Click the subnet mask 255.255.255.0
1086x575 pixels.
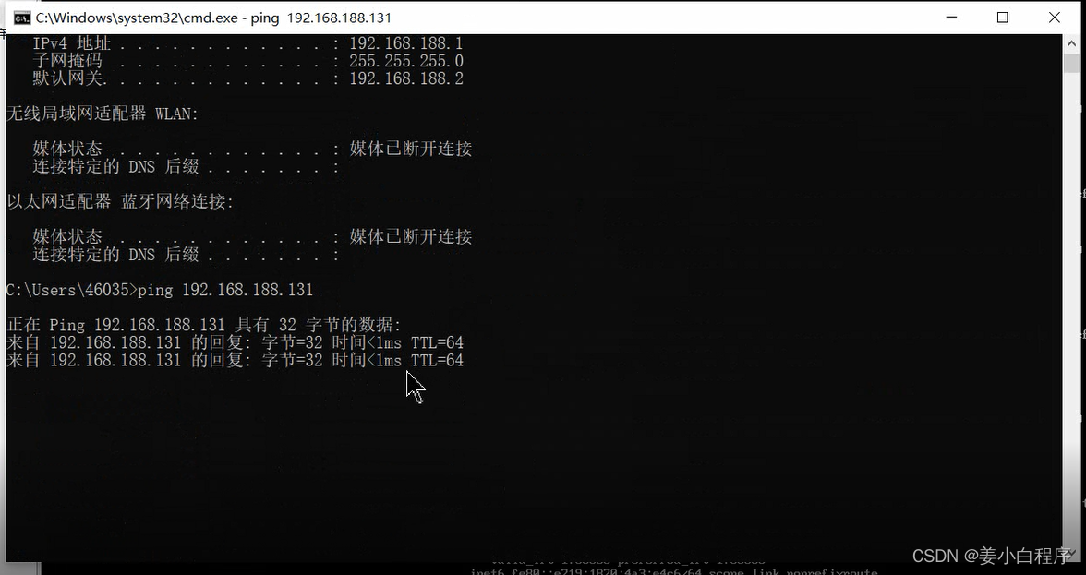(x=406, y=62)
